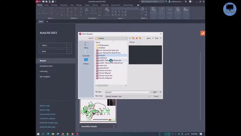Open the Help question-mark icon
The height and width of the screenshot is (136, 241).
point(190,2)
